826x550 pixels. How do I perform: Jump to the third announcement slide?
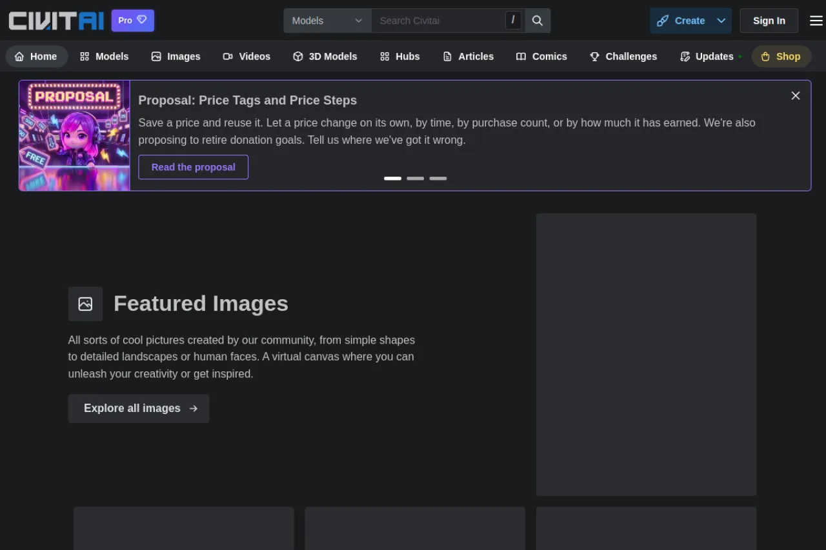coord(438,179)
